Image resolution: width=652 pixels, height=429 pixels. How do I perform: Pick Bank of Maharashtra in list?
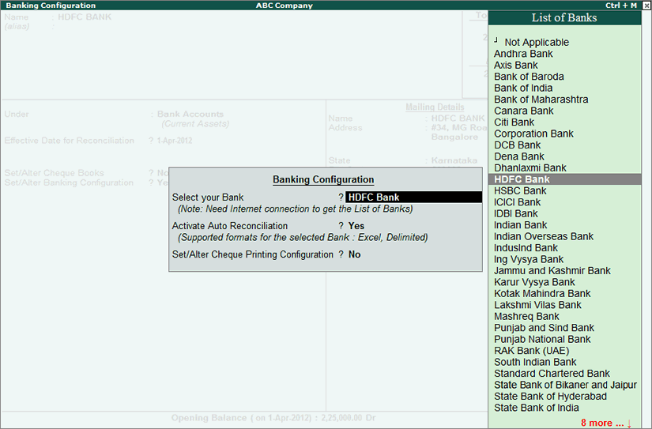[541, 100]
